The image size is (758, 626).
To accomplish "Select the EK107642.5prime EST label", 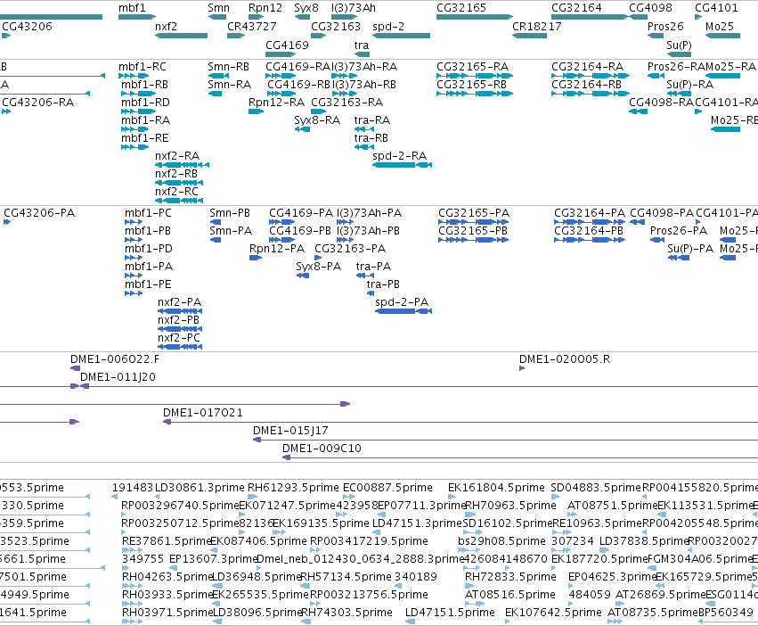I will click(553, 613).
